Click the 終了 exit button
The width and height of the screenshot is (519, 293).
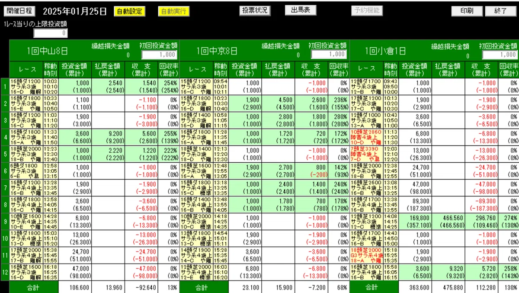(500, 11)
